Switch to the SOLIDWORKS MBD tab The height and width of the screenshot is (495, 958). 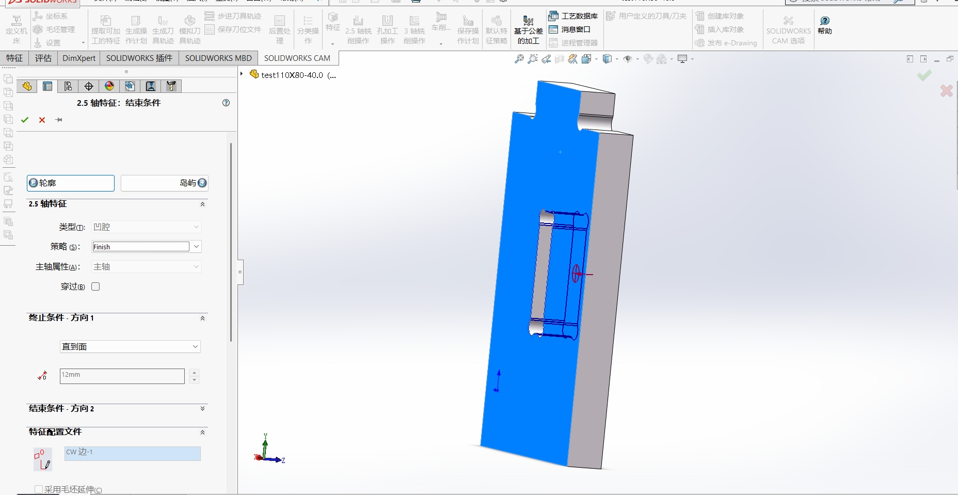click(x=218, y=58)
